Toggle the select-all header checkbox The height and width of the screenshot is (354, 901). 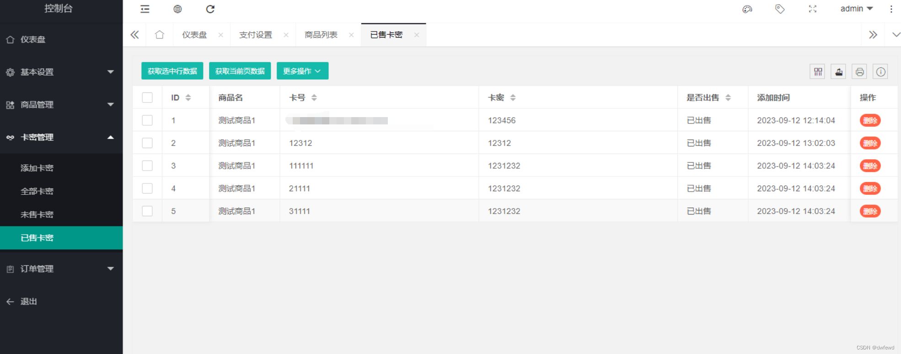coord(147,97)
